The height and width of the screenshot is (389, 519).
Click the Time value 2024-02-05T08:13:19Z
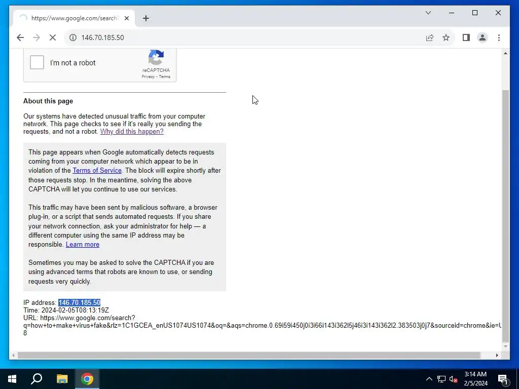[75, 310]
